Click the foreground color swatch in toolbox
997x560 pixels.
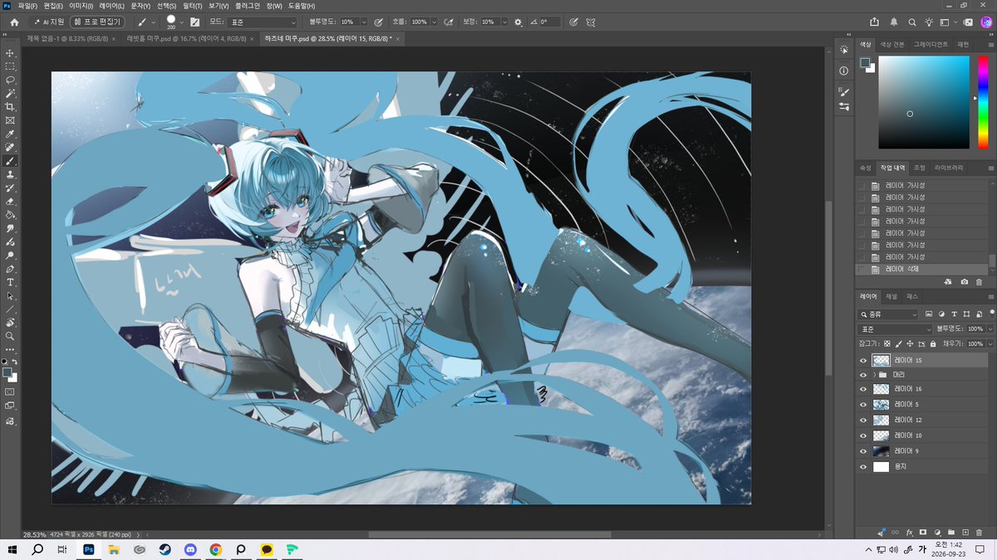coord(7,373)
